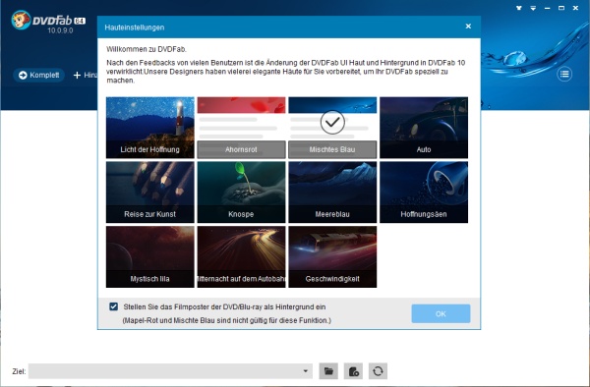
Task: Confirm skin settings with OK button
Action: point(441,313)
